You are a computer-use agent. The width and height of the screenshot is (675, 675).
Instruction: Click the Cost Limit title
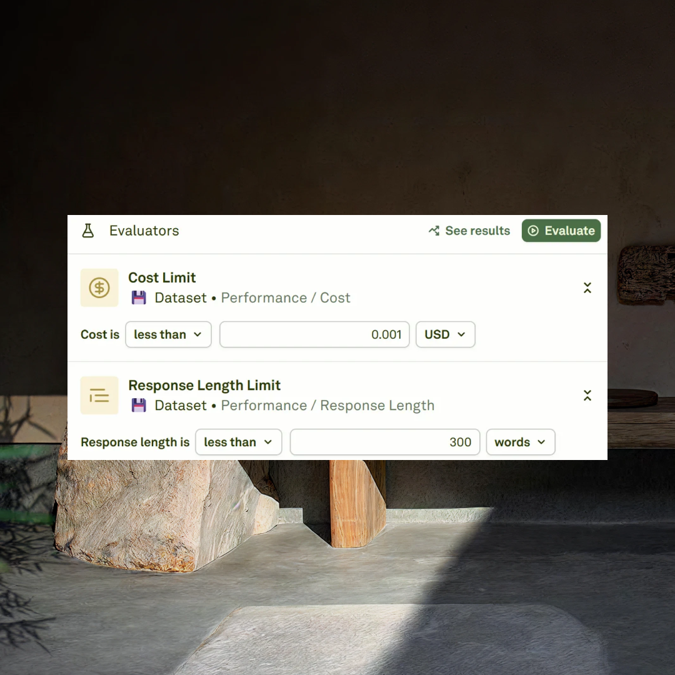click(x=162, y=277)
